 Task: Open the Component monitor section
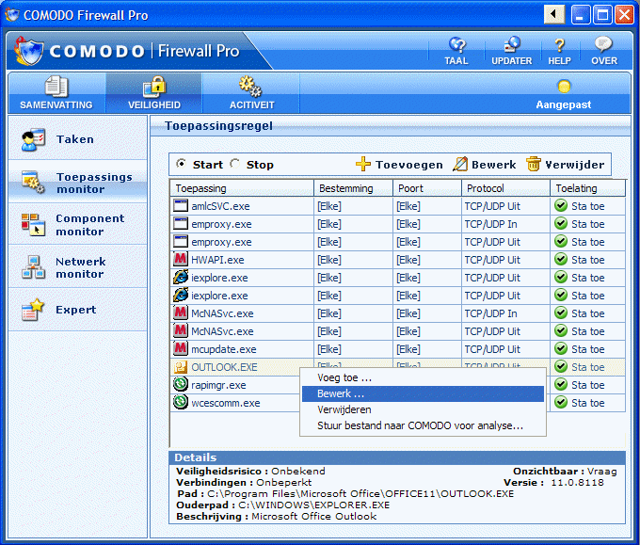77,225
